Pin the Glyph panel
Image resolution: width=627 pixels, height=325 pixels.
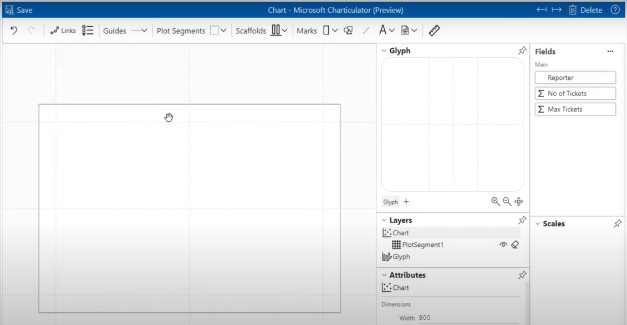point(522,50)
